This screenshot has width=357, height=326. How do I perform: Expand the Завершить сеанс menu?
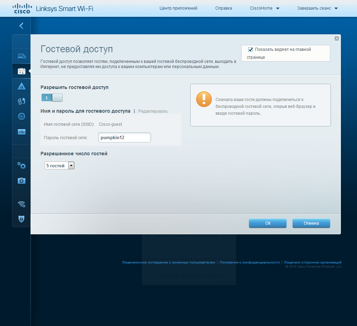pyautogui.click(x=318, y=8)
